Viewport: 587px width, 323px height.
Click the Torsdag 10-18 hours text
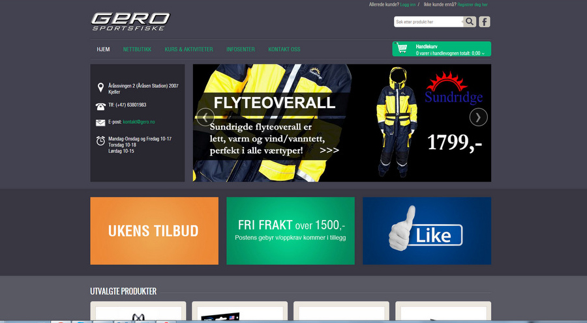pyautogui.click(x=122, y=145)
